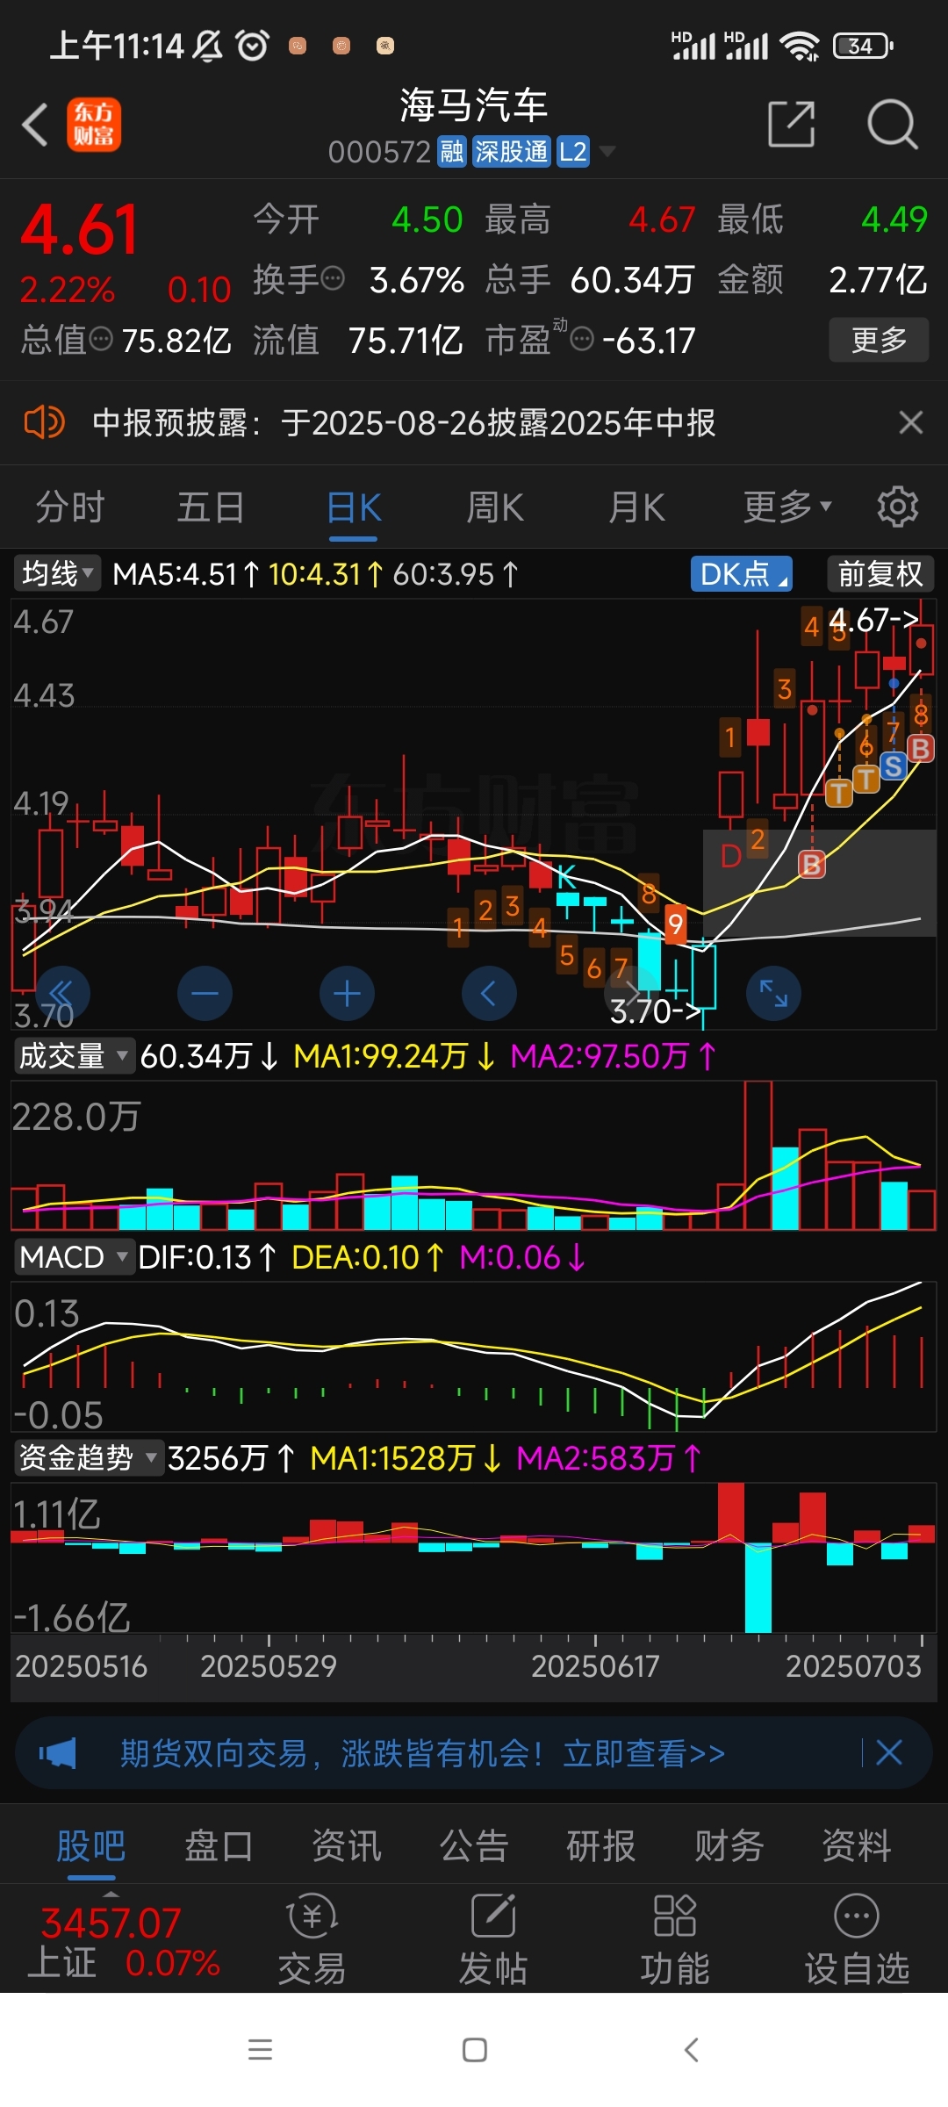Zoom in chart with plus button
This screenshot has width=948, height=2107.
tap(347, 993)
